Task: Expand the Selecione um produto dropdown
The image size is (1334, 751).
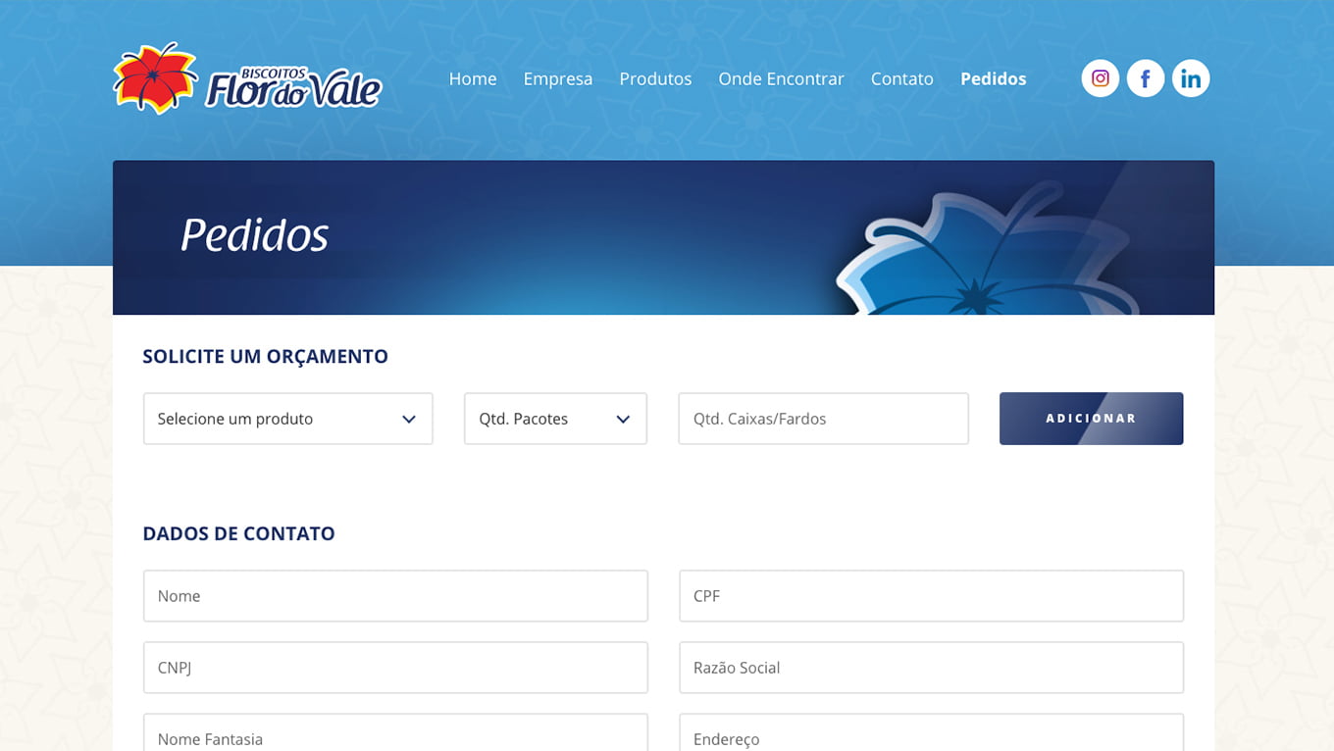Action: 287,419
